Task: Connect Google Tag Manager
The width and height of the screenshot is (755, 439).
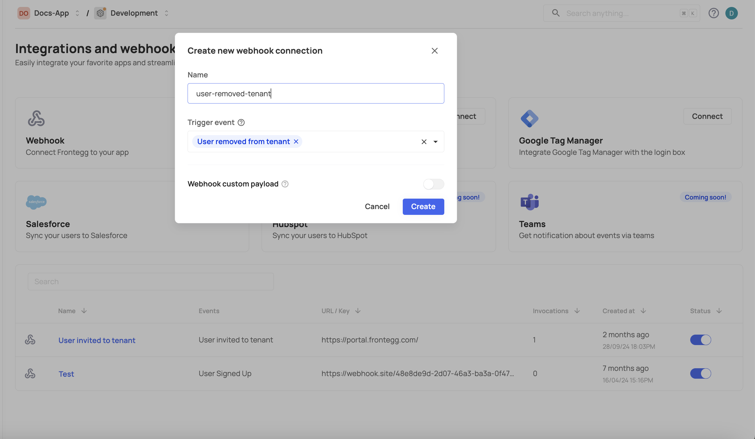Action: pos(707,116)
